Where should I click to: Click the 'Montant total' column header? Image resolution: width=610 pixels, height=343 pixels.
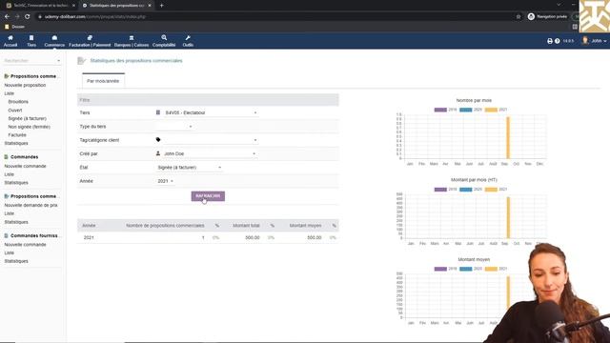(246, 226)
